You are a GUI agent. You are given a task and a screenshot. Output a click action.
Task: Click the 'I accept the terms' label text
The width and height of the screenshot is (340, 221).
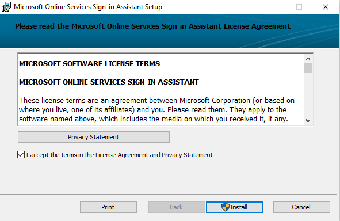[x=119, y=155]
